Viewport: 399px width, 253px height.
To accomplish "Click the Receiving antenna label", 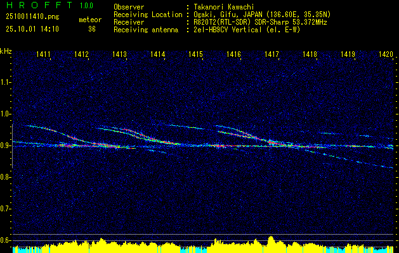I will 146,30.
